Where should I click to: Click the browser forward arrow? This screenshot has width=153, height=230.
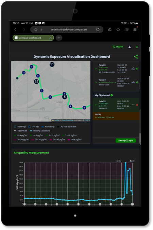[x=24, y=30]
